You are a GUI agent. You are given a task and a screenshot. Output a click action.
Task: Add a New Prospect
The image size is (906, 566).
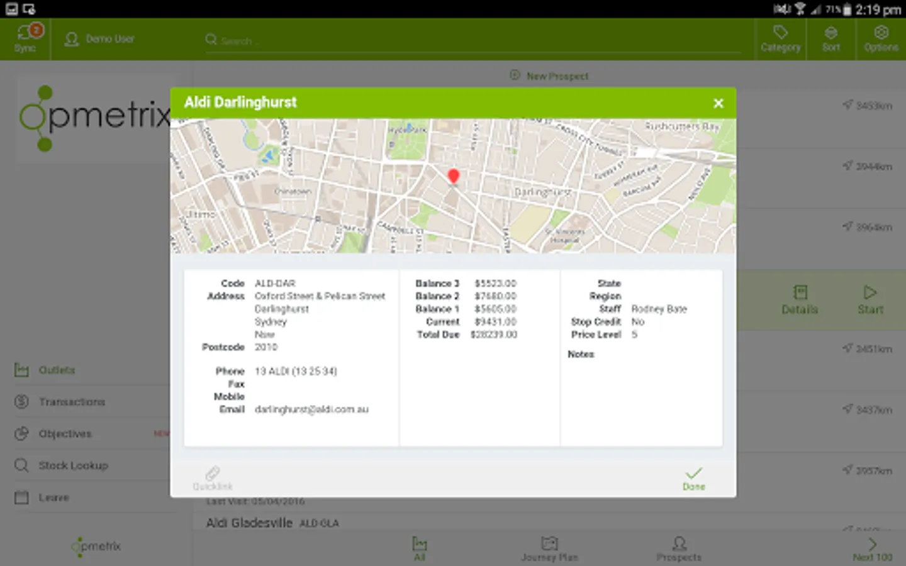coord(549,76)
